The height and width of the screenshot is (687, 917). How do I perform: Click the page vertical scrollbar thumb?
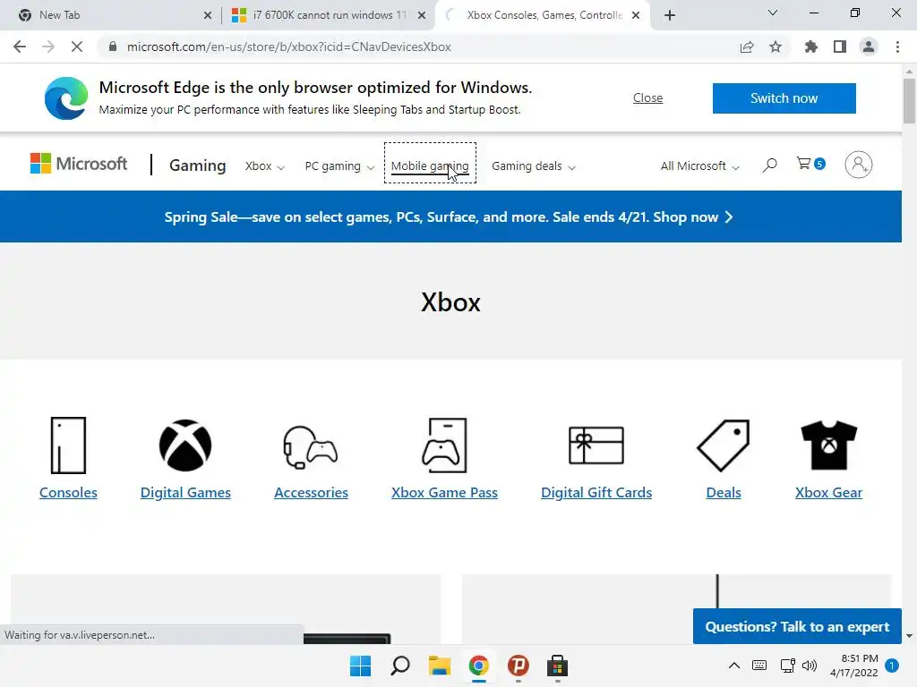click(909, 100)
